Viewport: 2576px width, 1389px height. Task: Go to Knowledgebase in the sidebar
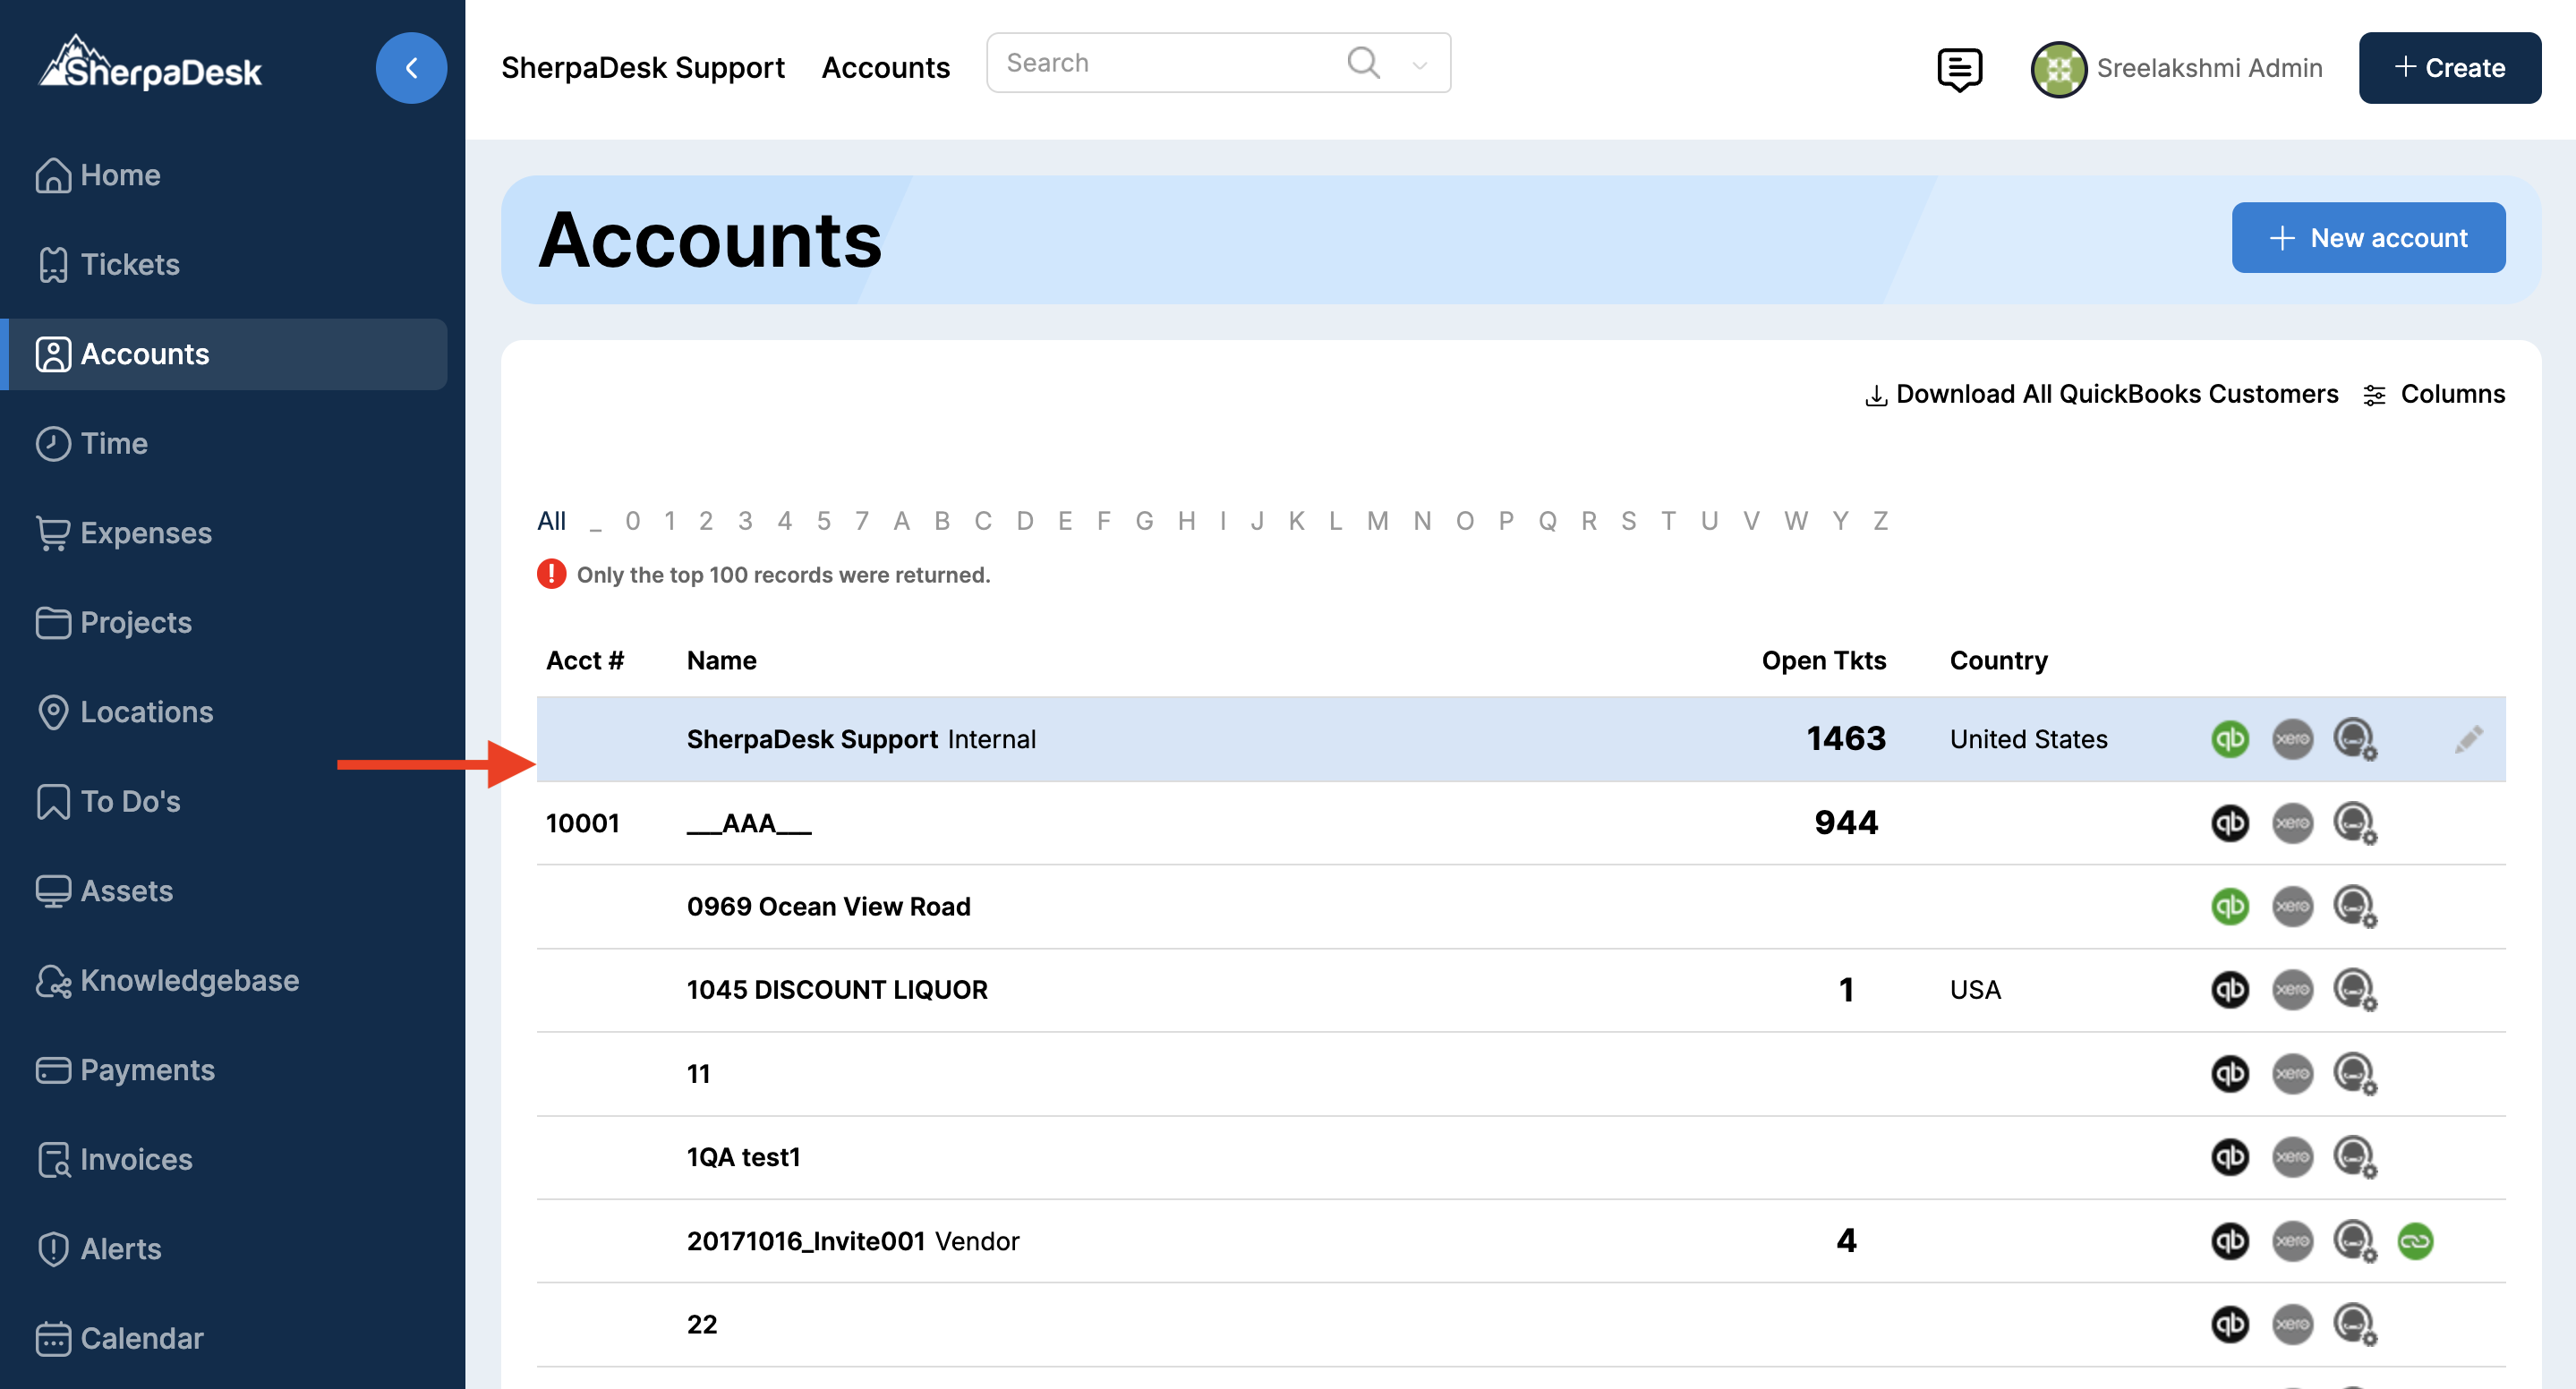point(189,980)
